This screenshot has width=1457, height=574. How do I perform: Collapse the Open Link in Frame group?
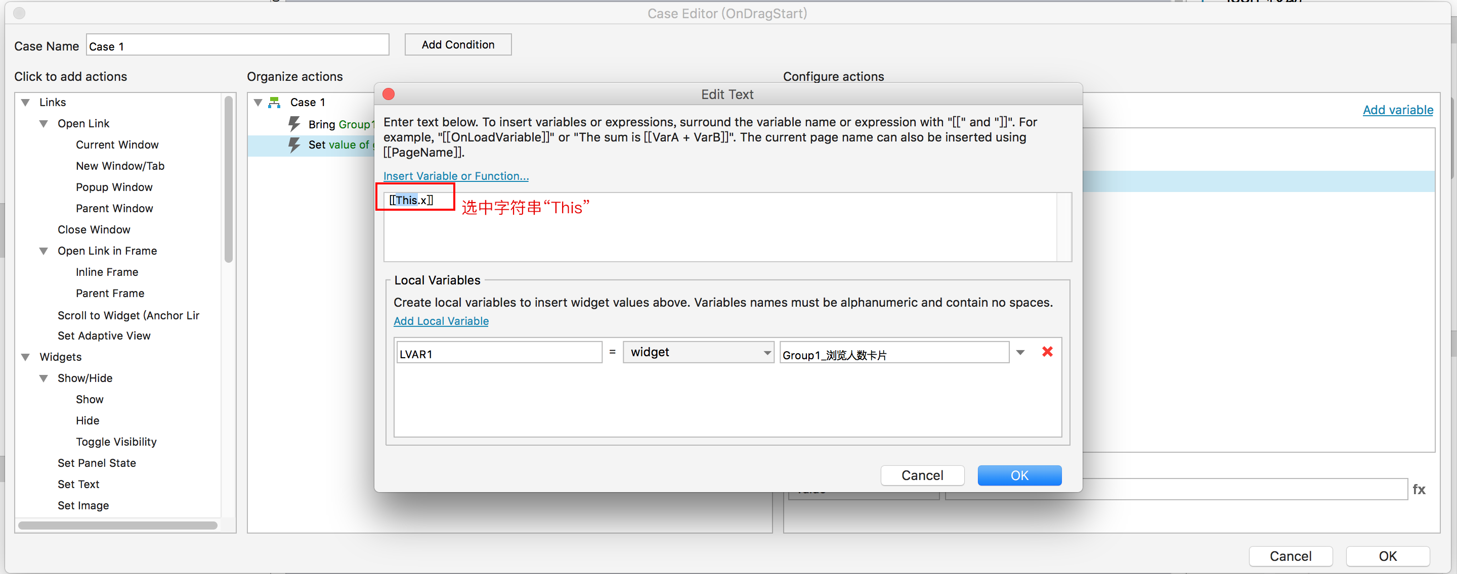tap(44, 251)
